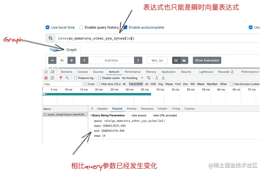View the request Response tab

pos(147,109)
